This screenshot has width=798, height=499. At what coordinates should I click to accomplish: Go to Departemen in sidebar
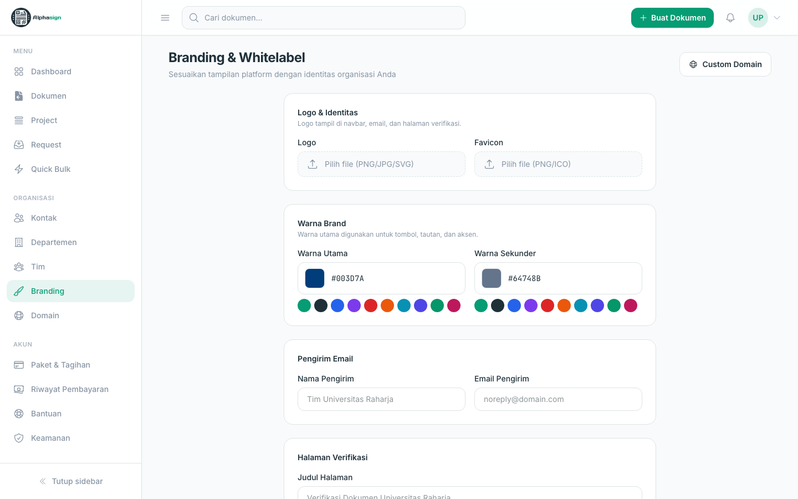[70, 242]
